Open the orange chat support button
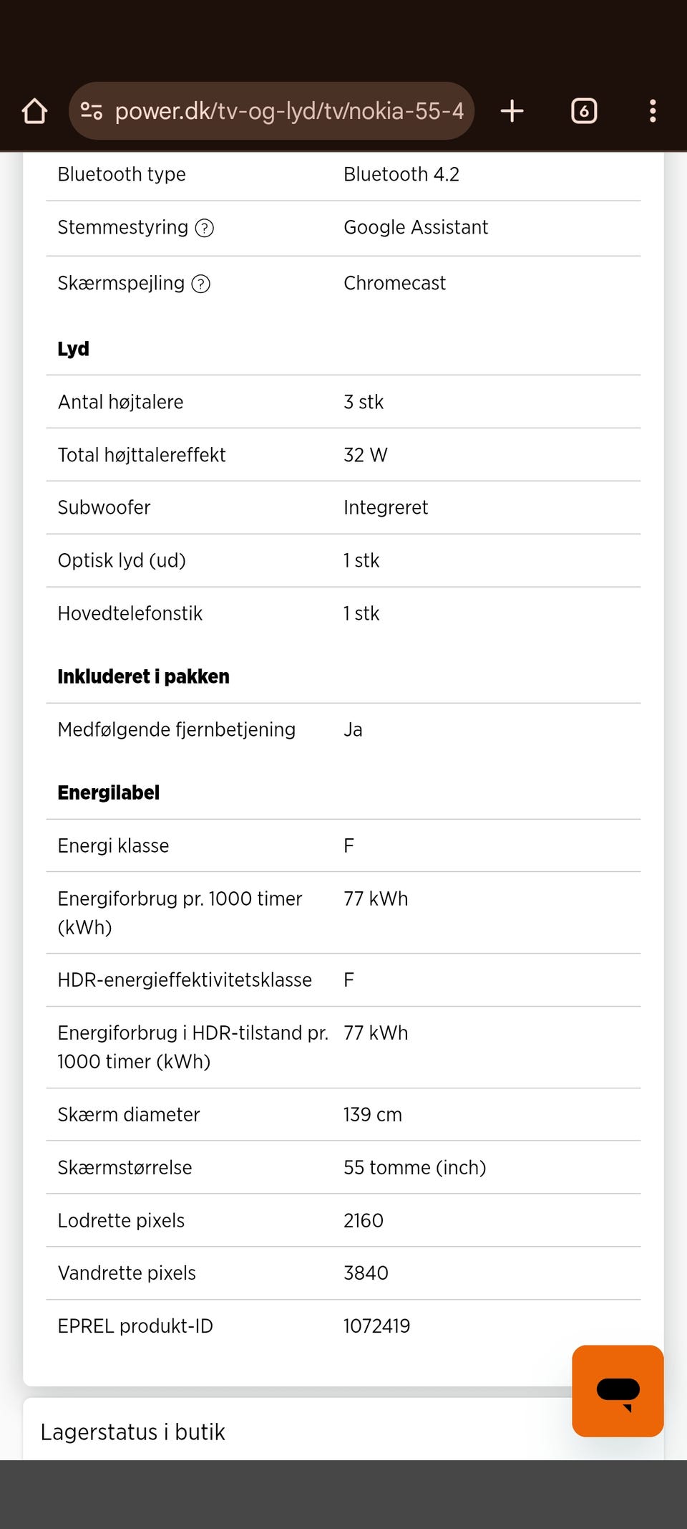Image resolution: width=687 pixels, height=1529 pixels. coord(618,1391)
